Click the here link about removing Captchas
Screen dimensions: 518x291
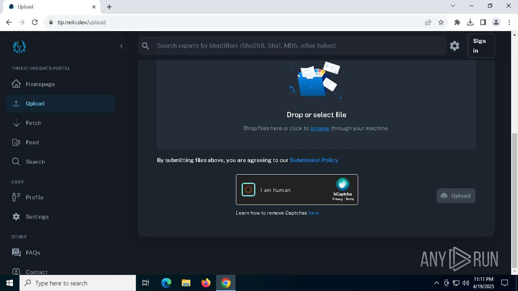pos(314,213)
